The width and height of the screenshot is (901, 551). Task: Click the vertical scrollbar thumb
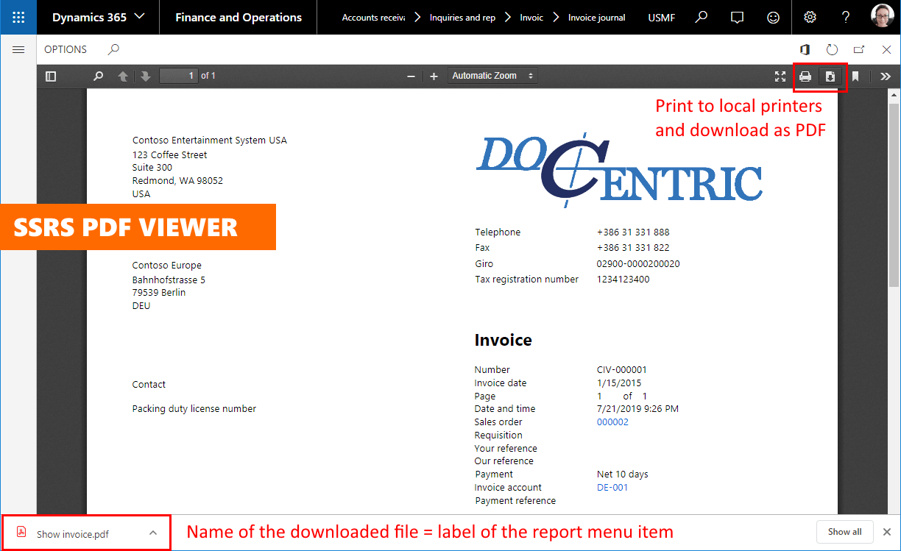(894, 195)
